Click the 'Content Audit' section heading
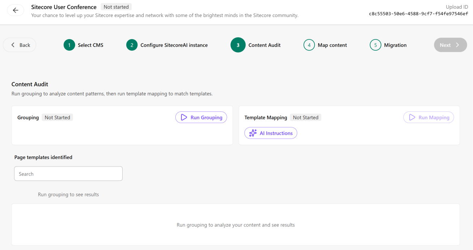 (30, 84)
